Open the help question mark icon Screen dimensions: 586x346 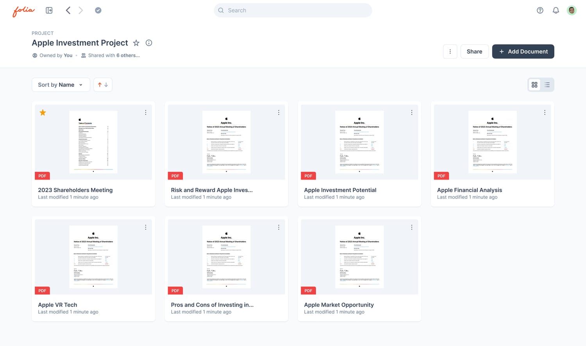[540, 11]
